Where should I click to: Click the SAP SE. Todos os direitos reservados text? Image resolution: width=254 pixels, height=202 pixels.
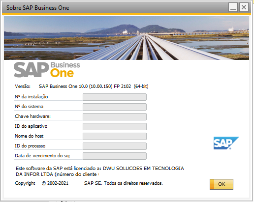coord(124,183)
